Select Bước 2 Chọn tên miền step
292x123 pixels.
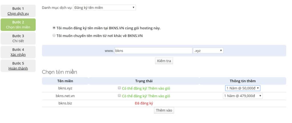(18, 25)
